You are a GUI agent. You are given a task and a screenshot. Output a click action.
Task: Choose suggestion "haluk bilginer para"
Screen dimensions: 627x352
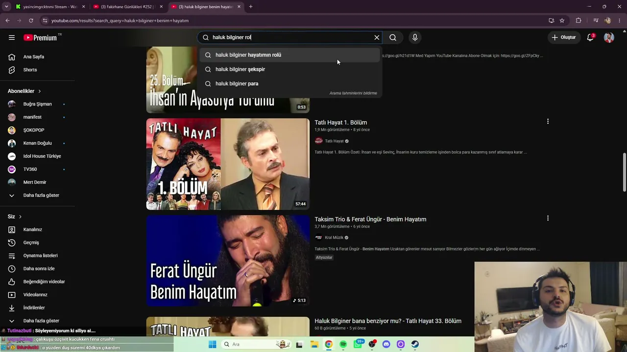pyautogui.click(x=289, y=84)
